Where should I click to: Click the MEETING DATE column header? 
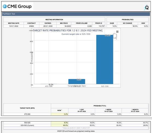point(14,23)
